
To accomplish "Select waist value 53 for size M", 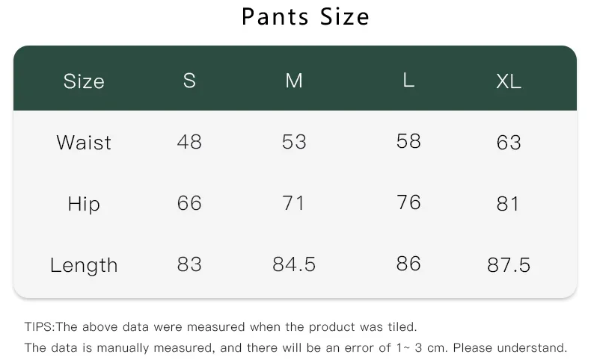I will click(x=294, y=142).
